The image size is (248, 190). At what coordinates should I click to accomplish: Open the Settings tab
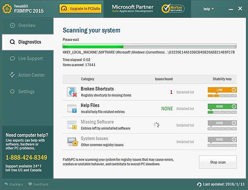point(28,91)
